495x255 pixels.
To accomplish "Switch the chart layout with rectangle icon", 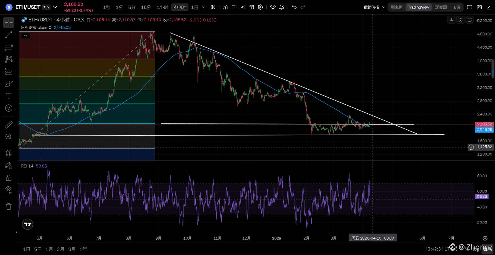I will tap(469, 7).
